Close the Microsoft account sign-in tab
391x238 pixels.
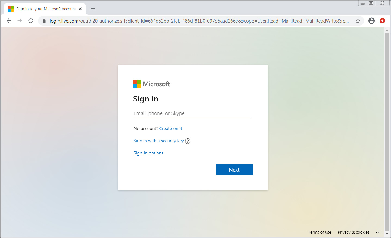(x=80, y=9)
